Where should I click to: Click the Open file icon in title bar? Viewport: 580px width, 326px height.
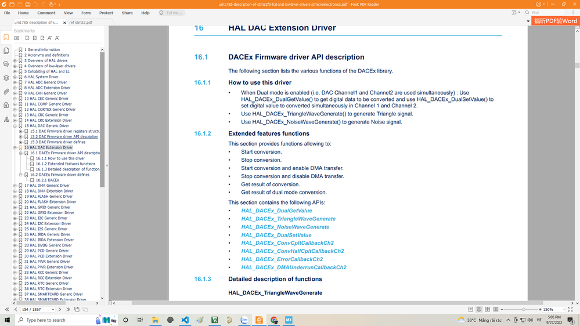click(x=12, y=5)
